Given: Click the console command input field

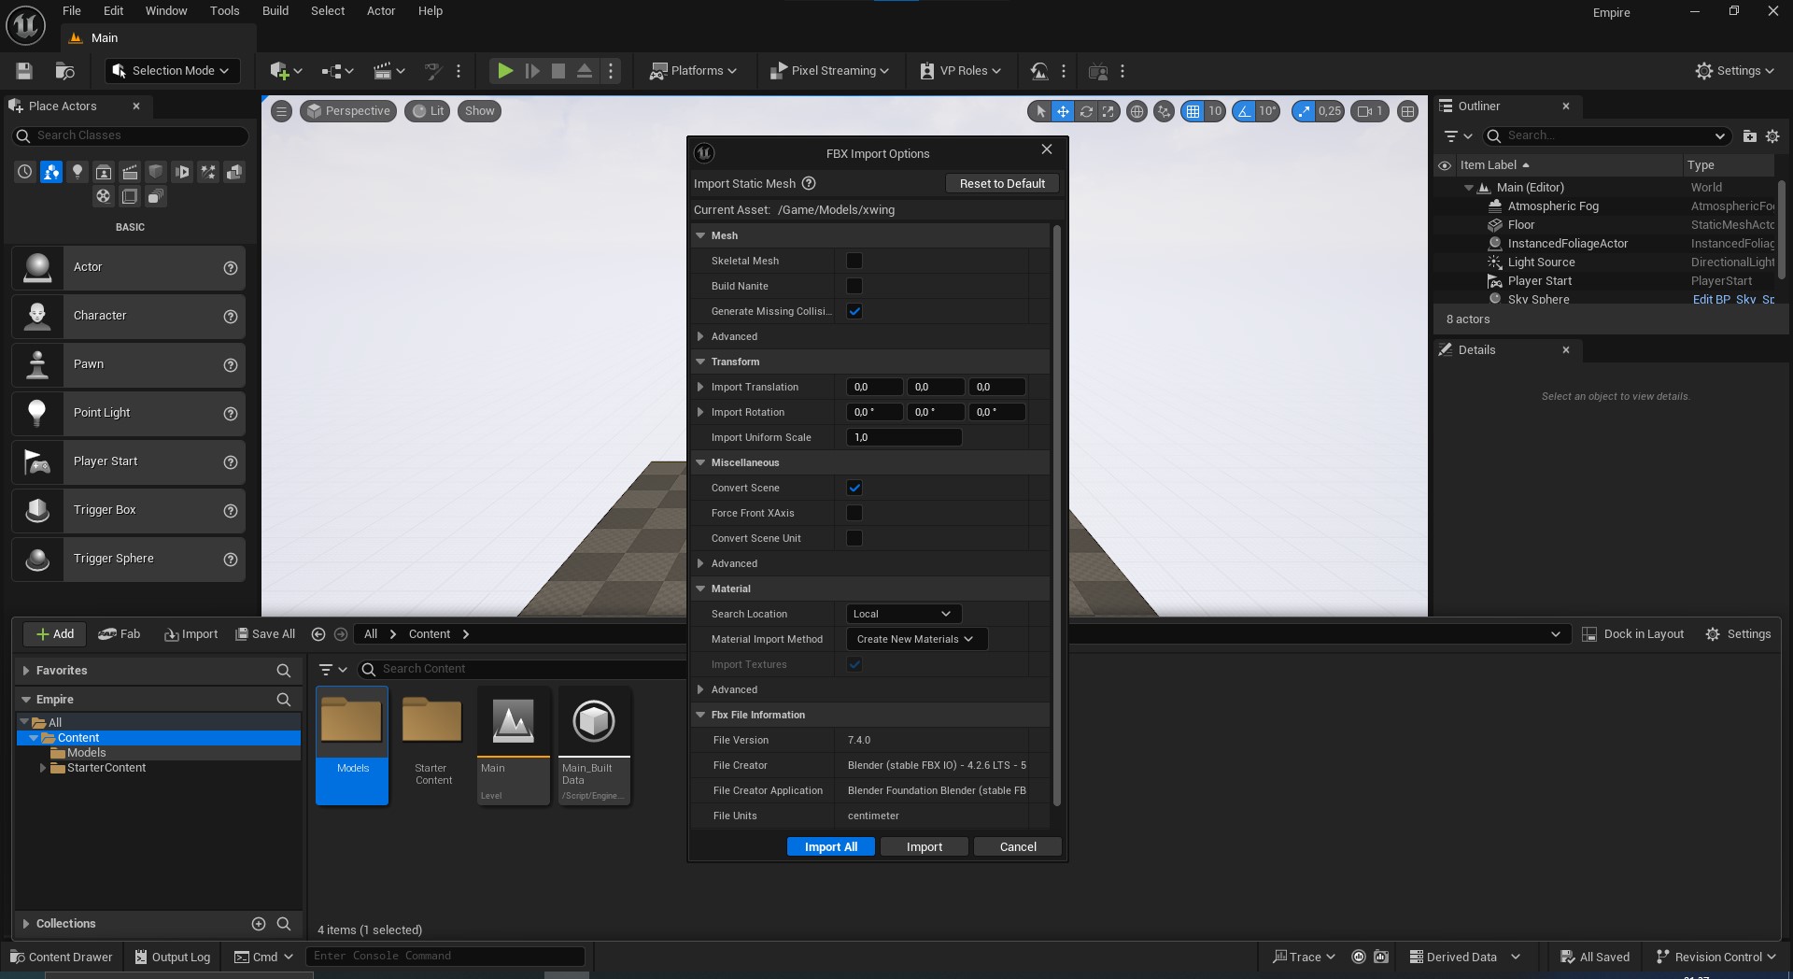Looking at the screenshot, I should 445,957.
